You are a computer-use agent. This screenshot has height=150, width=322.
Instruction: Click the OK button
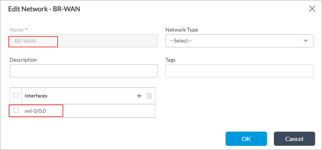coord(246,139)
